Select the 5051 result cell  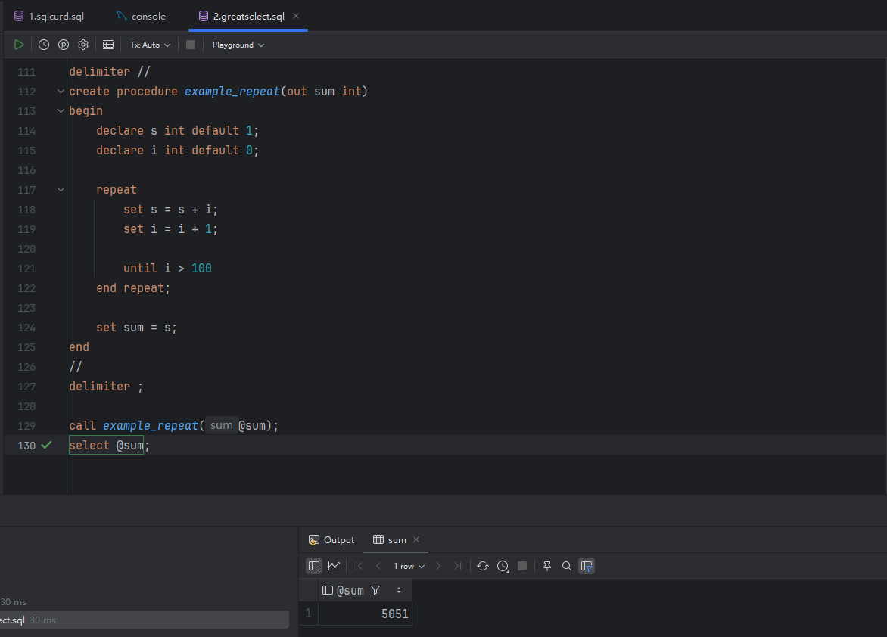click(365, 614)
